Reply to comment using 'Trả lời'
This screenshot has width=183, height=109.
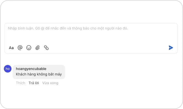coord(34,83)
